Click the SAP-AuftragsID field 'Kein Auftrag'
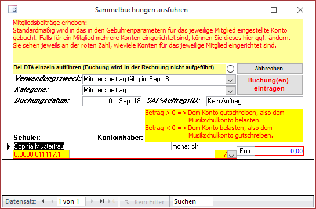 point(255,101)
